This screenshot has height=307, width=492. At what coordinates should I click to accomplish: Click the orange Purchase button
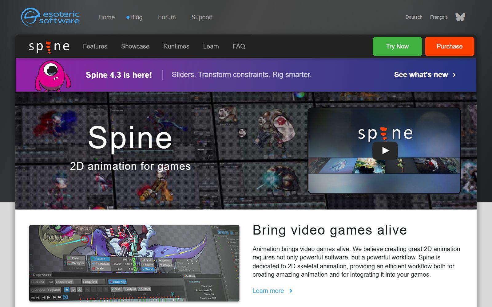click(450, 46)
